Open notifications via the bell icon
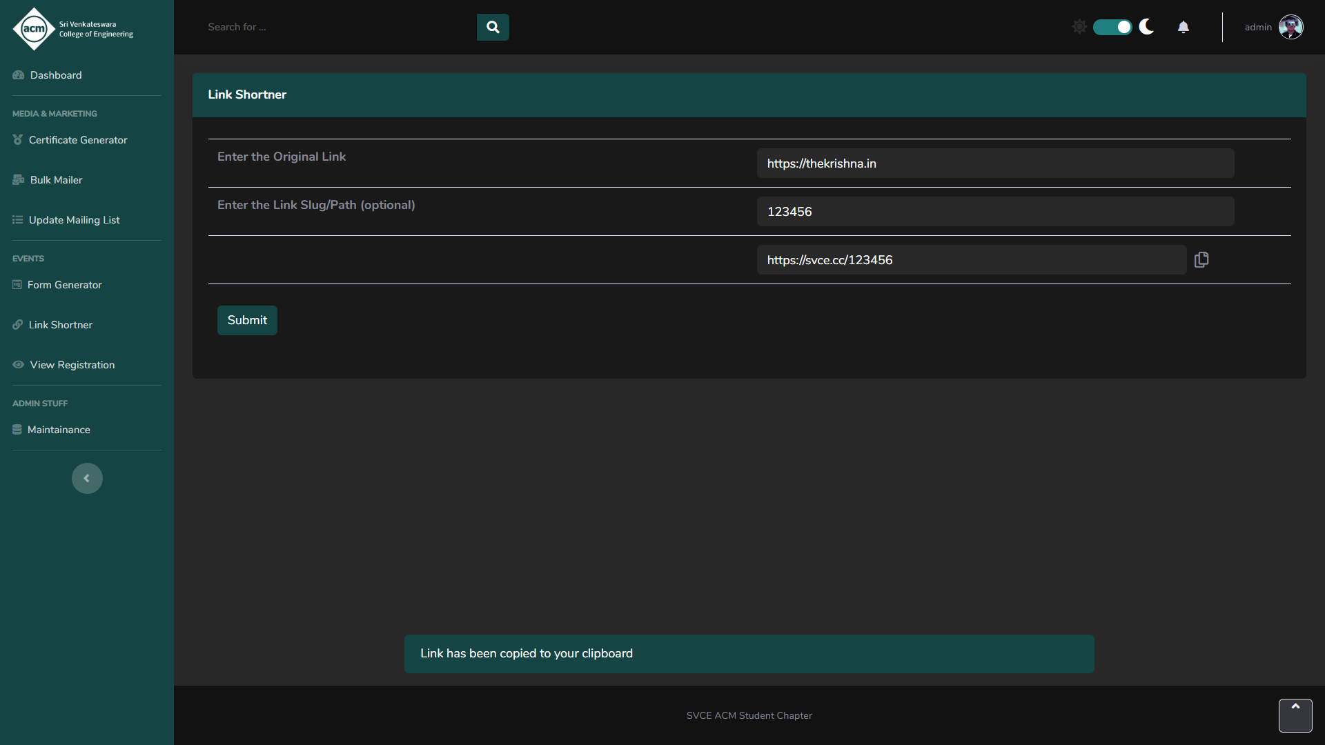Viewport: 1325px width, 745px height. 1184,27
